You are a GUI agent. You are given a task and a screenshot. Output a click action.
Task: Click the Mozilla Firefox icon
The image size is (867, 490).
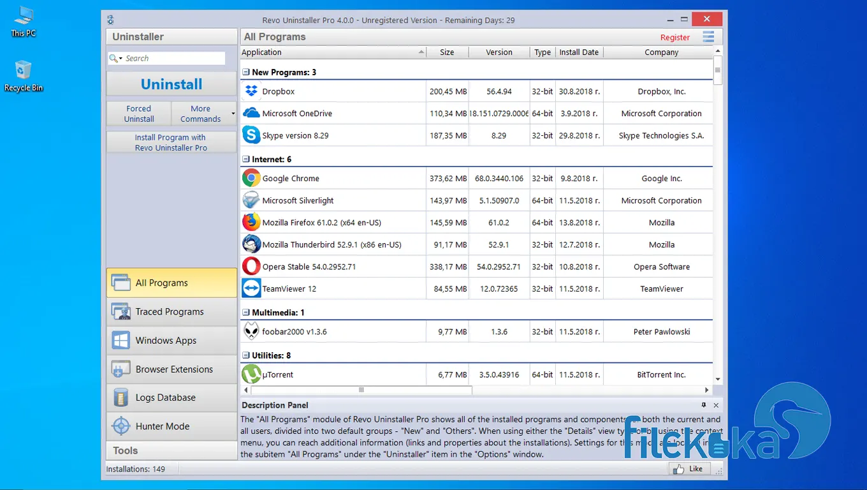click(x=251, y=222)
